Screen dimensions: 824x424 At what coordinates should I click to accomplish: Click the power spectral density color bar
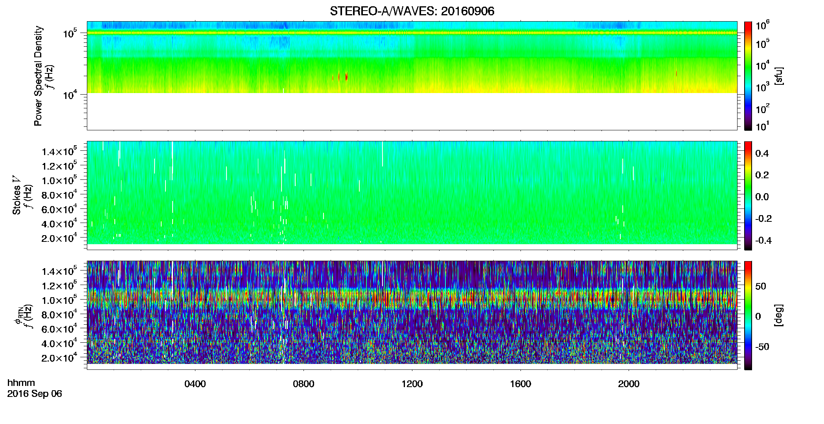pyautogui.click(x=748, y=76)
